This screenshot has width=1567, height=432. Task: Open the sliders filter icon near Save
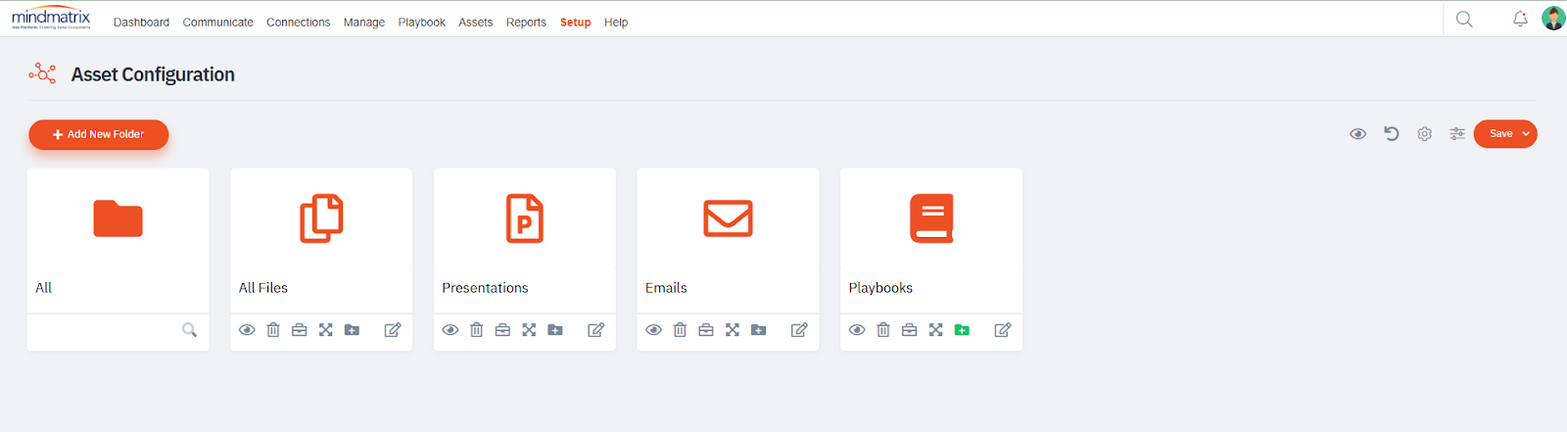[1457, 134]
